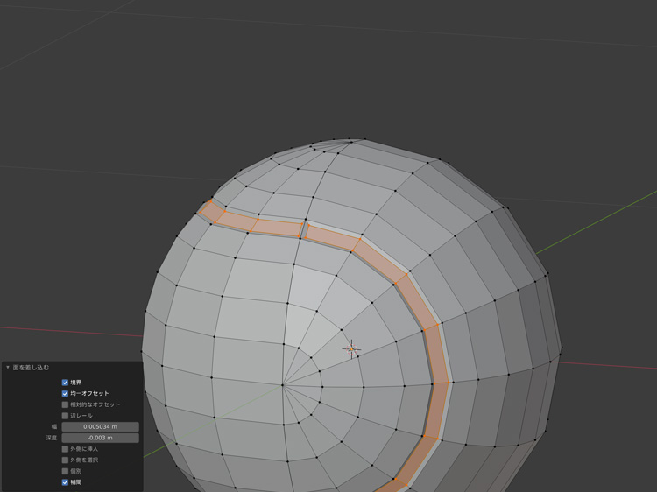Click the 幅 label beside width field
This screenshot has height=492, width=657.
click(x=54, y=427)
